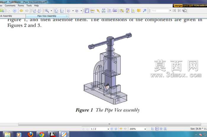
Task: Click the pencil note editing tool icon
Action: [x=128, y=11]
